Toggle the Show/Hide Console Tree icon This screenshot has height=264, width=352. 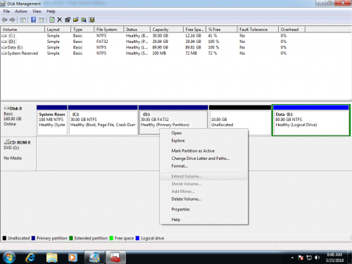(x=23, y=20)
